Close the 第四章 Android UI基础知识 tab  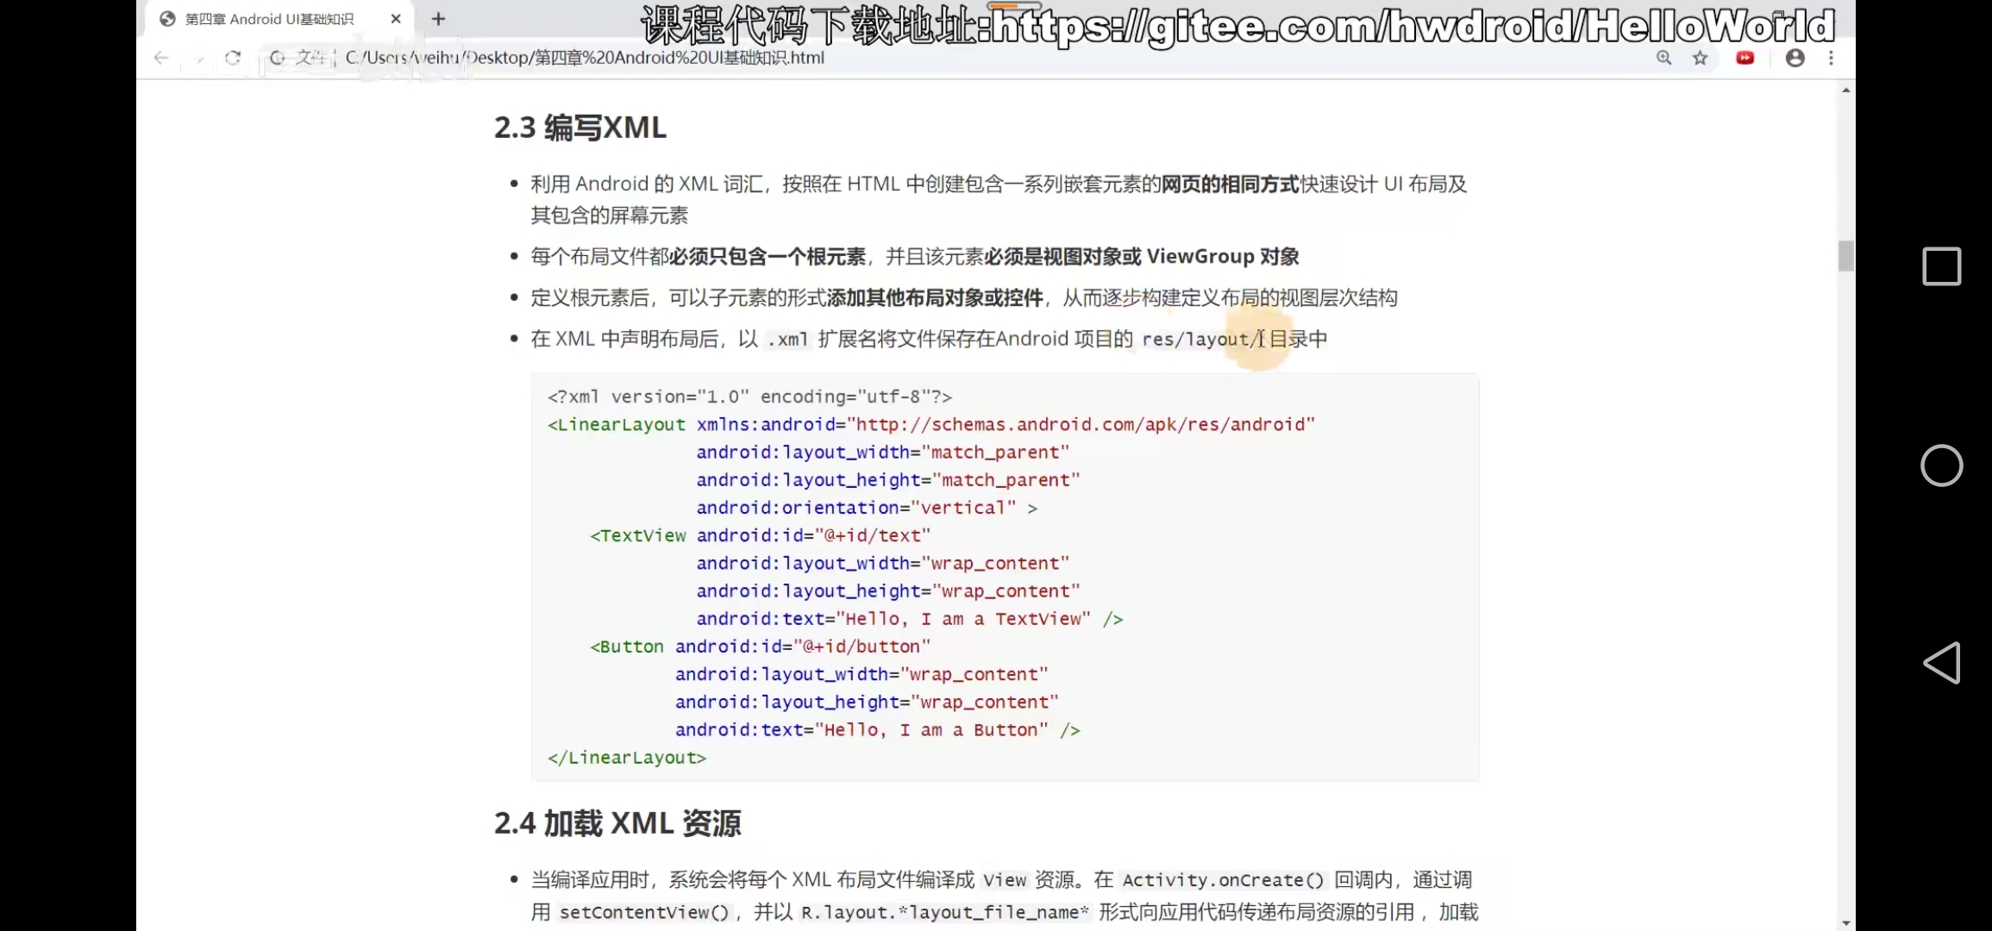click(396, 19)
